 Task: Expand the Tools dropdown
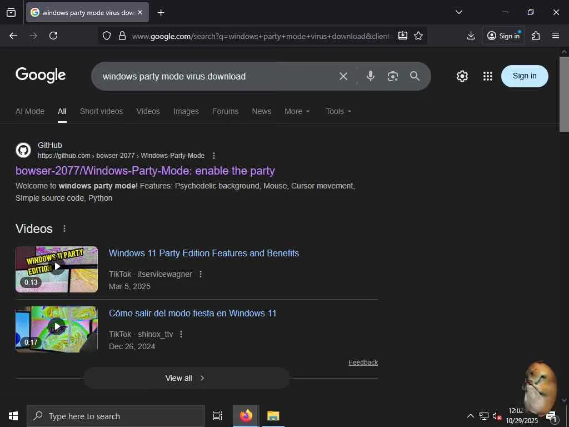[x=338, y=111]
